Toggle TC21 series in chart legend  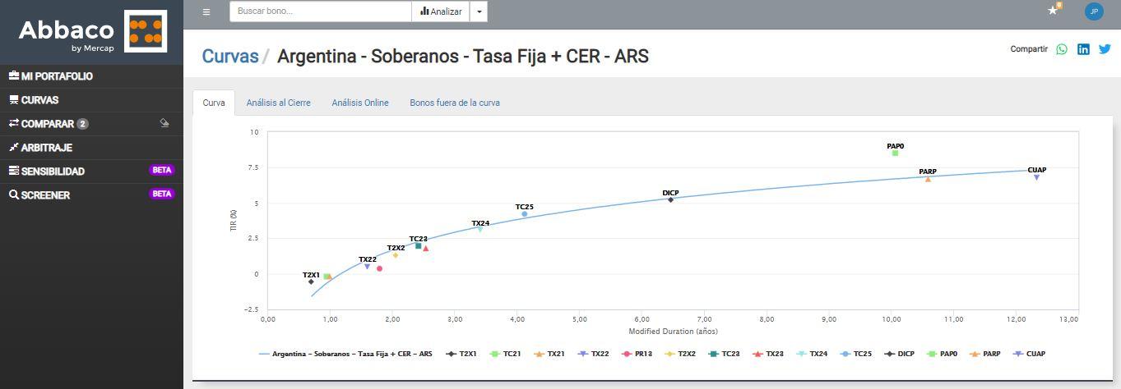(x=505, y=354)
